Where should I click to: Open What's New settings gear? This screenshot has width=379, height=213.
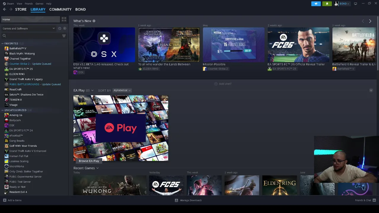click(x=94, y=21)
